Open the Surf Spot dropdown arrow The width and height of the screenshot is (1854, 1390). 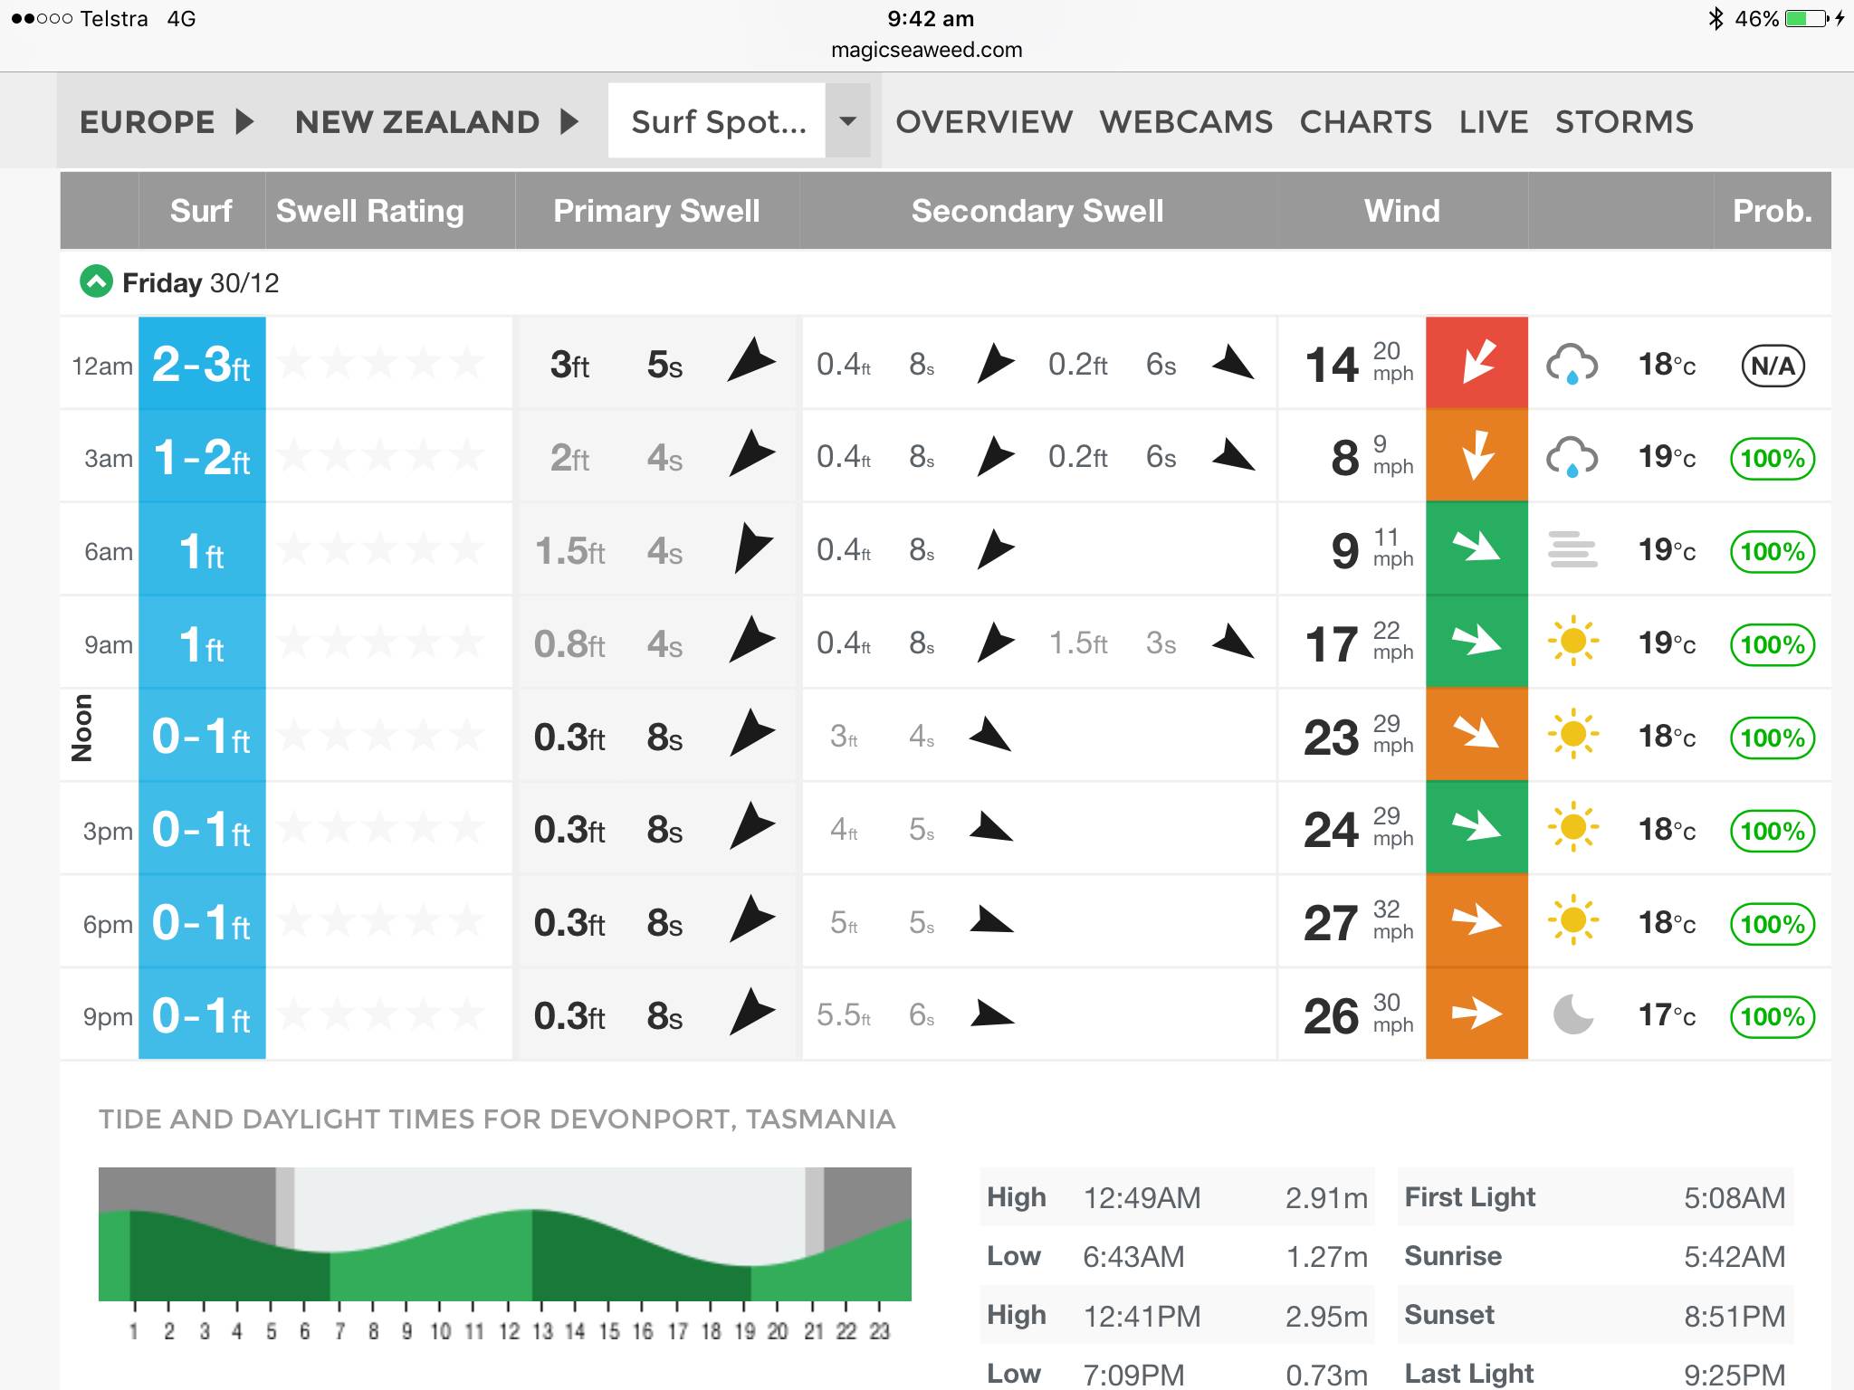pos(847,120)
